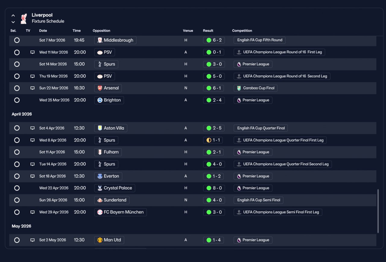The height and width of the screenshot is (262, 386).
Task: Click the TV icon for Spurs 8 Apr match
Action: (33, 140)
